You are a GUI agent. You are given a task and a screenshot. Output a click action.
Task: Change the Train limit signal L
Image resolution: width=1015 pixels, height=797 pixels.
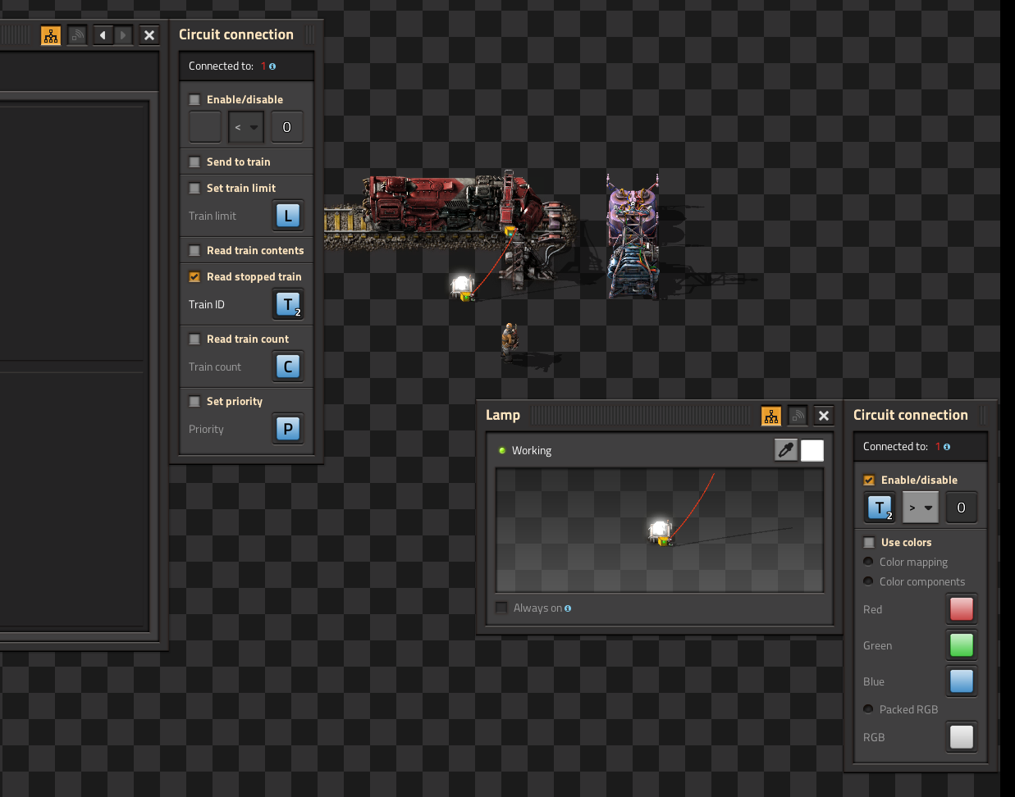click(288, 216)
